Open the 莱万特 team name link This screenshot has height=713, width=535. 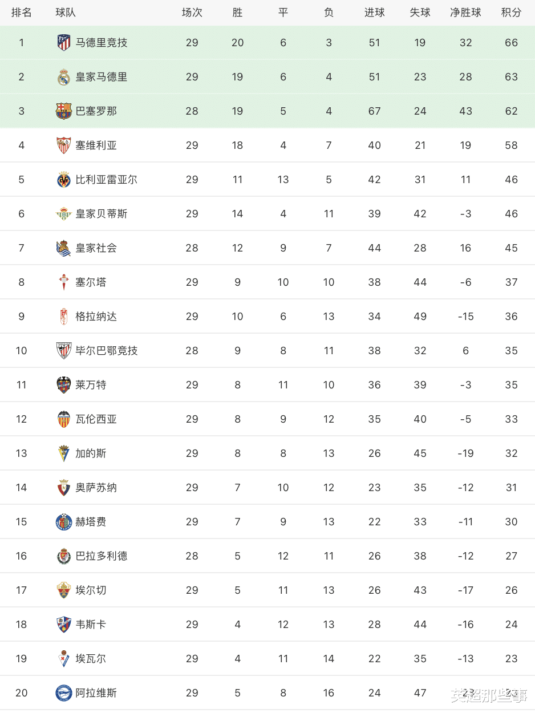91,385
